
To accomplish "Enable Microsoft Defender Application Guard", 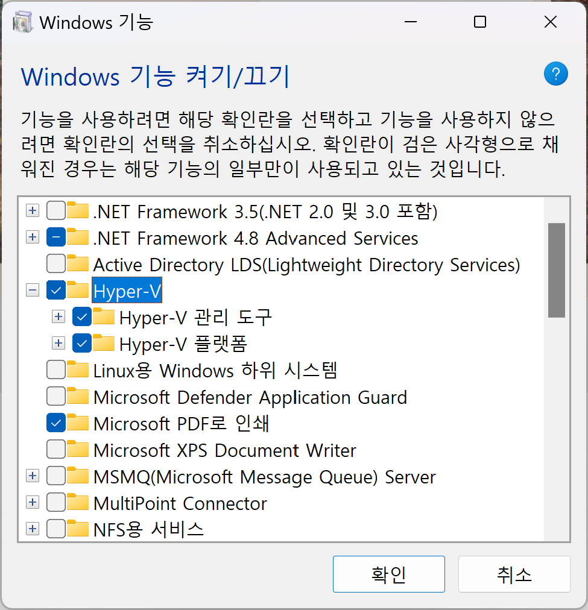I will [55, 396].
